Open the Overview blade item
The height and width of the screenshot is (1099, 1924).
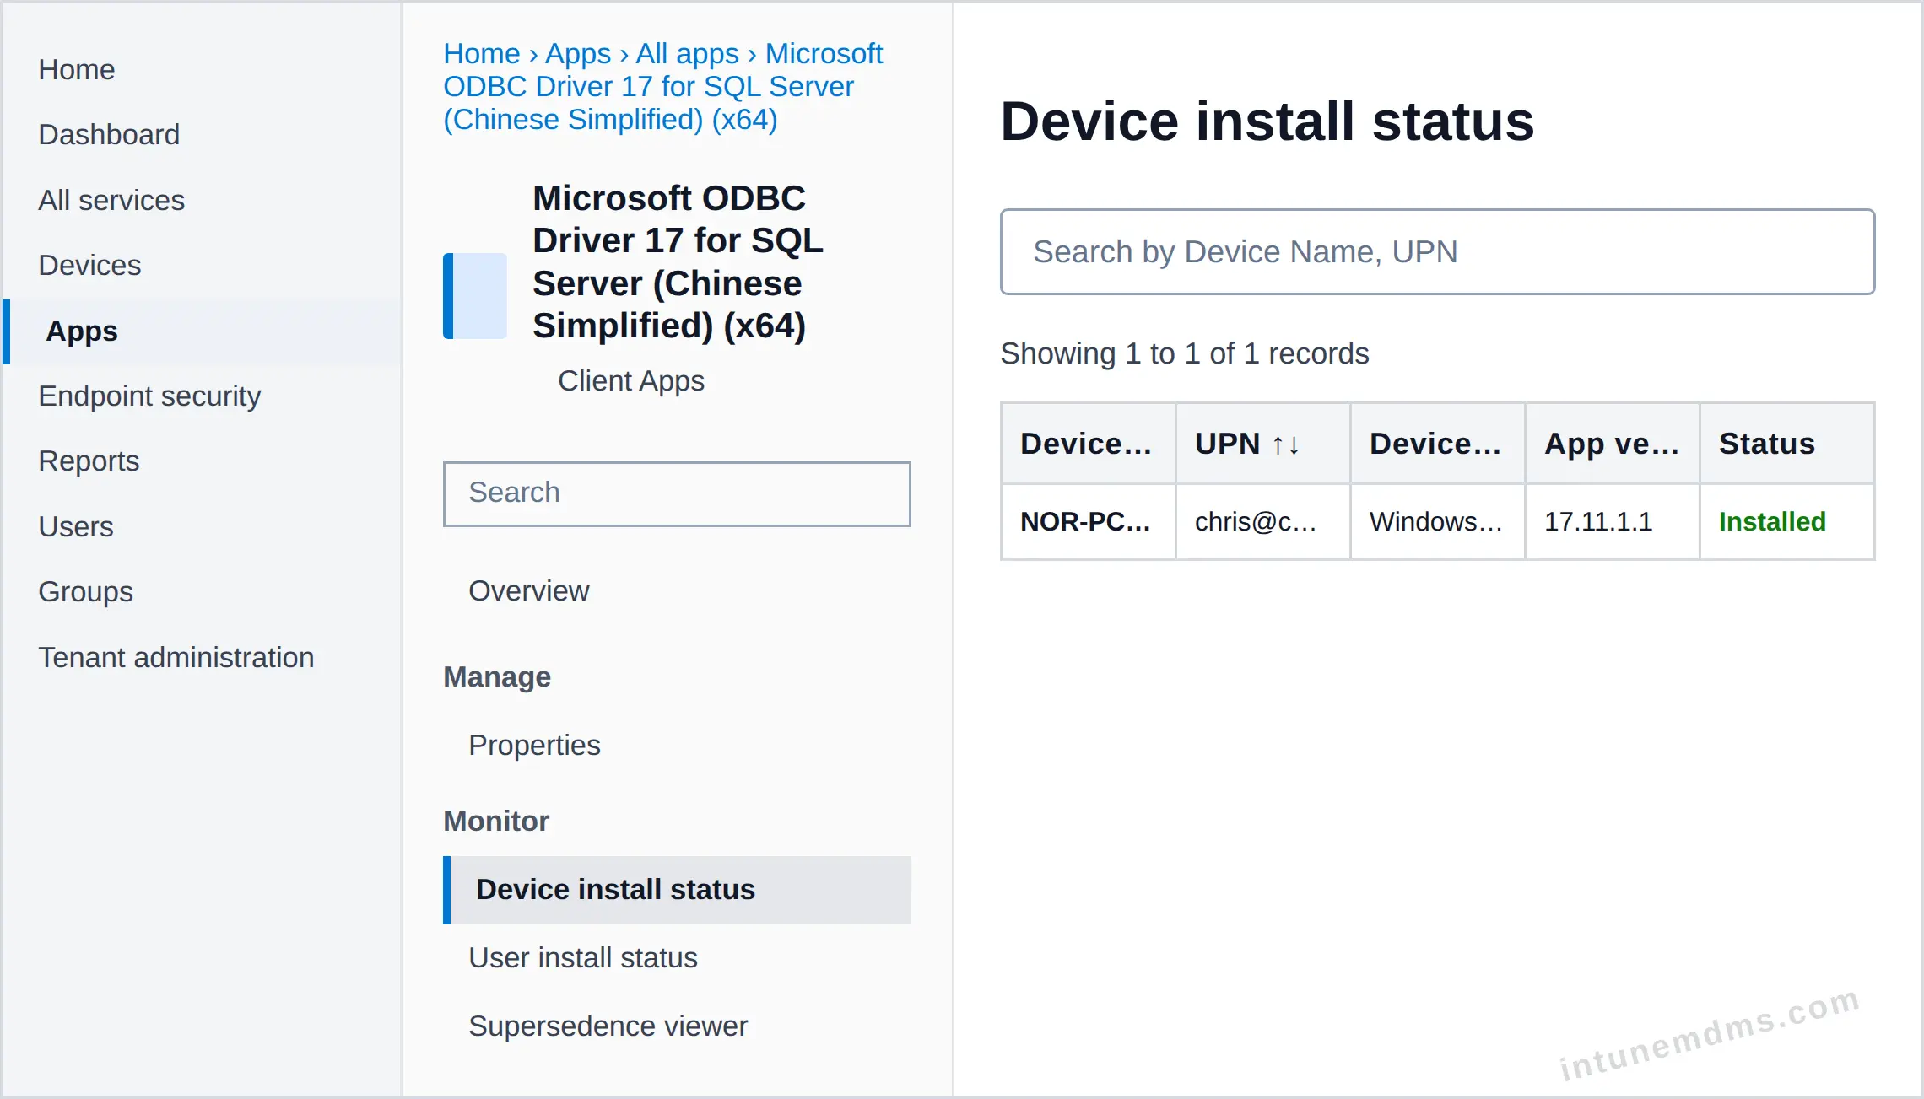point(529,590)
